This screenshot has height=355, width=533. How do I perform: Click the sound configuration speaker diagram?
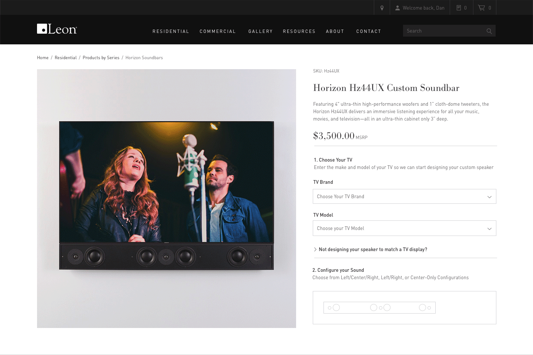(x=379, y=308)
